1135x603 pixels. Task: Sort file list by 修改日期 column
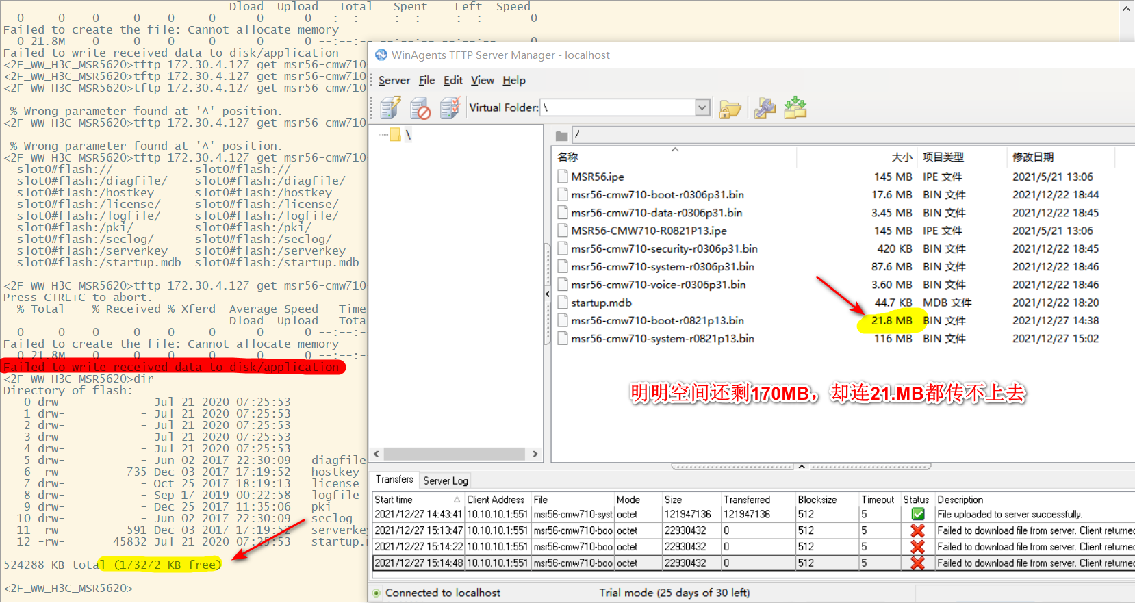[x=1060, y=157]
